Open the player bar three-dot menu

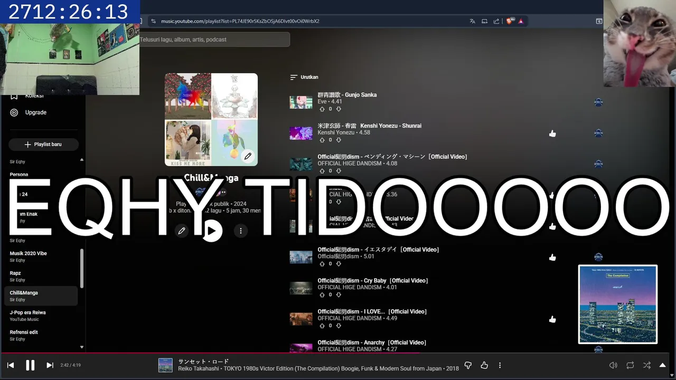click(x=500, y=365)
